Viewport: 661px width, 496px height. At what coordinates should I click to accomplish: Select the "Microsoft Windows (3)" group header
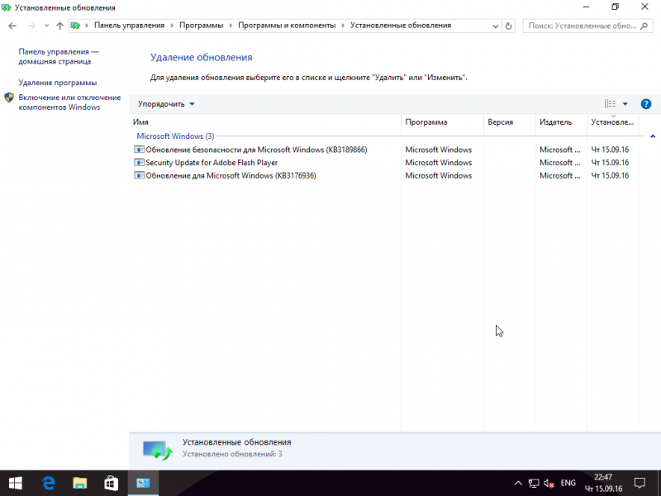click(x=175, y=136)
